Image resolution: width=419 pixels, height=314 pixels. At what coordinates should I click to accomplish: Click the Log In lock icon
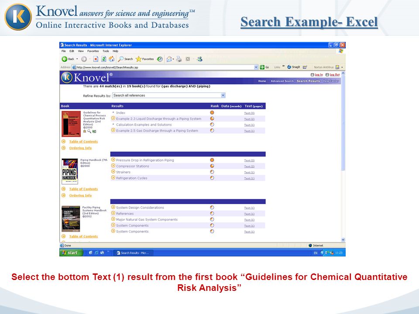click(312, 75)
